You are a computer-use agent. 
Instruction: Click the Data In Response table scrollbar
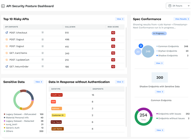126,107
